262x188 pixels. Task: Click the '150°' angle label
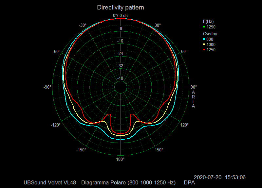tap(159, 150)
